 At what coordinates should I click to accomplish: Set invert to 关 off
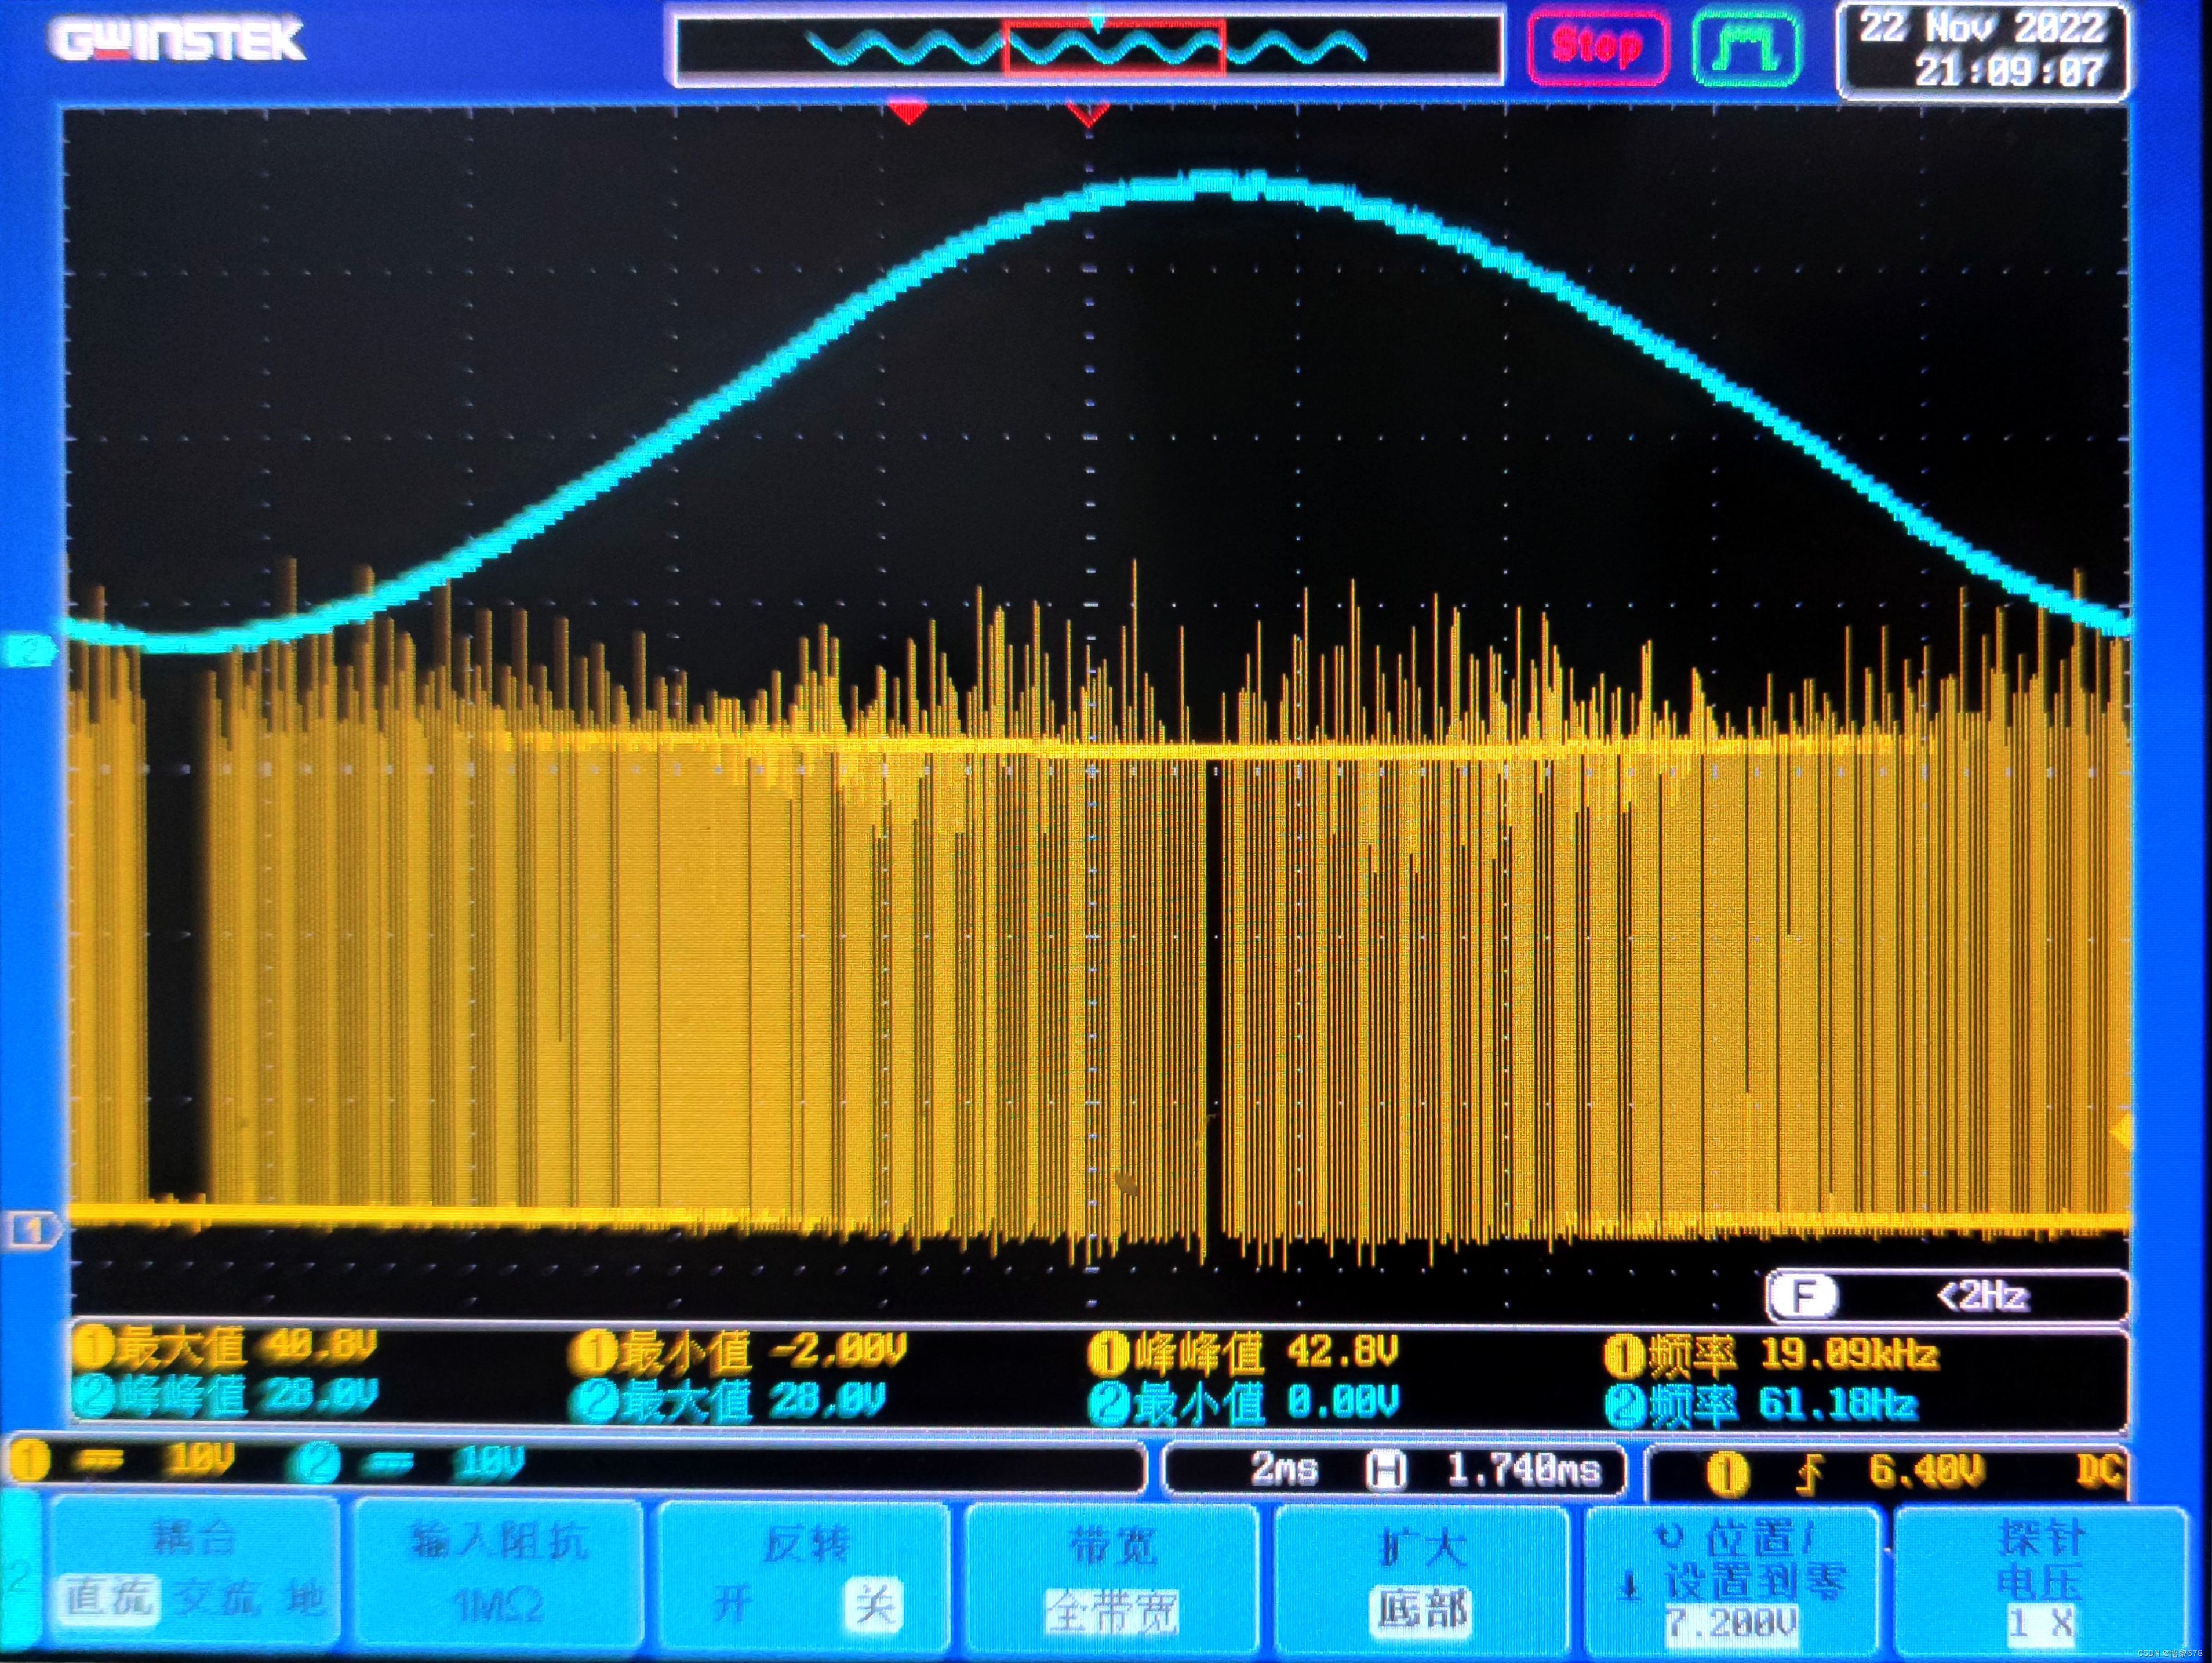point(872,1604)
